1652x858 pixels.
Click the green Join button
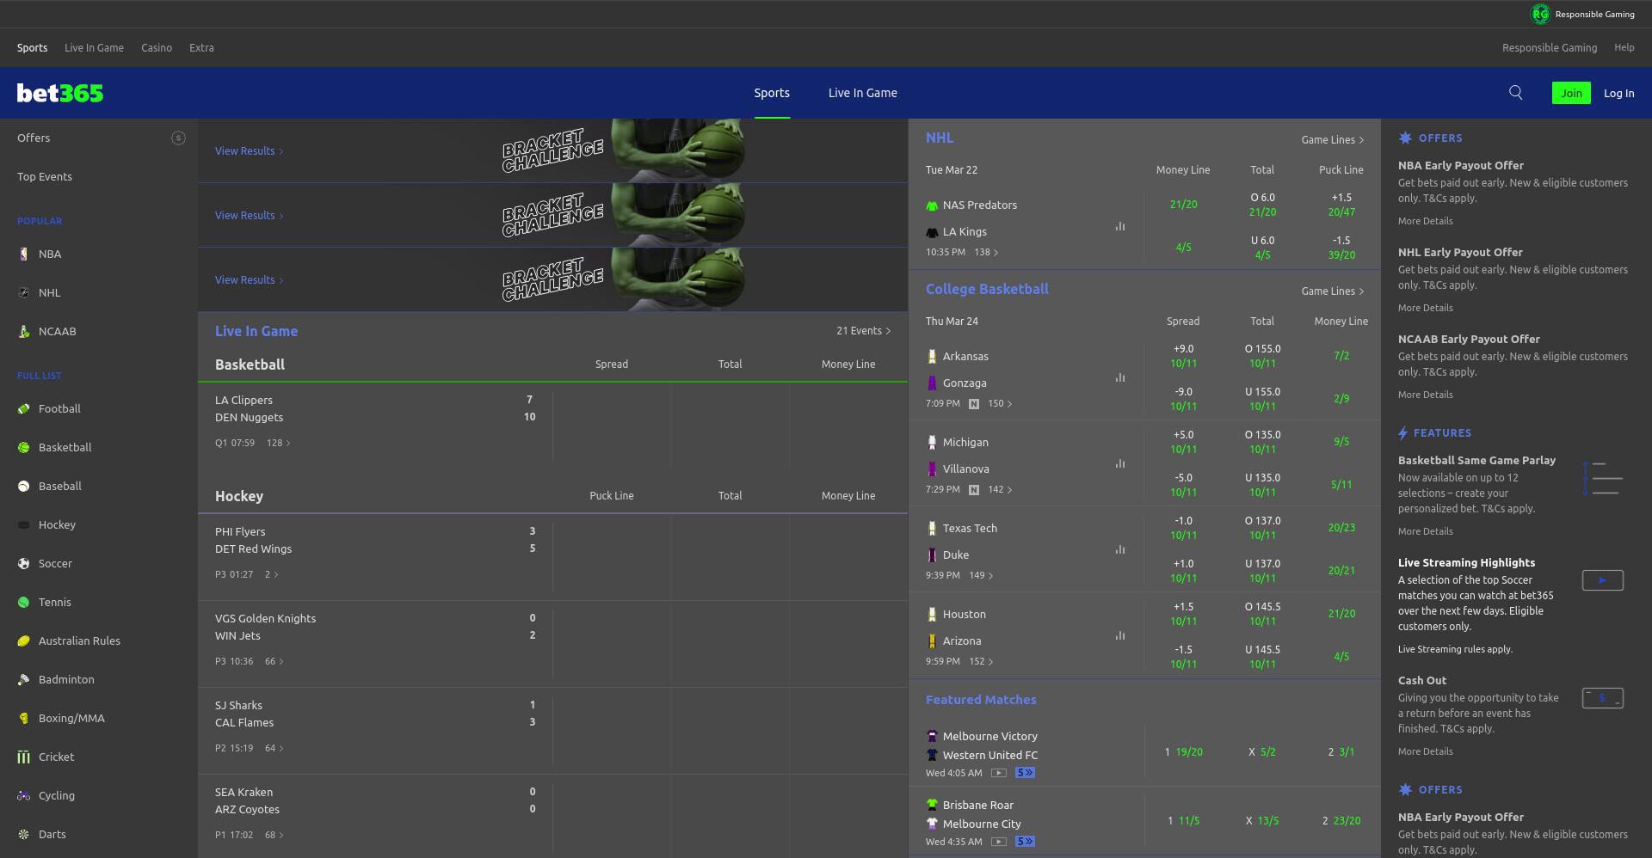(x=1571, y=93)
